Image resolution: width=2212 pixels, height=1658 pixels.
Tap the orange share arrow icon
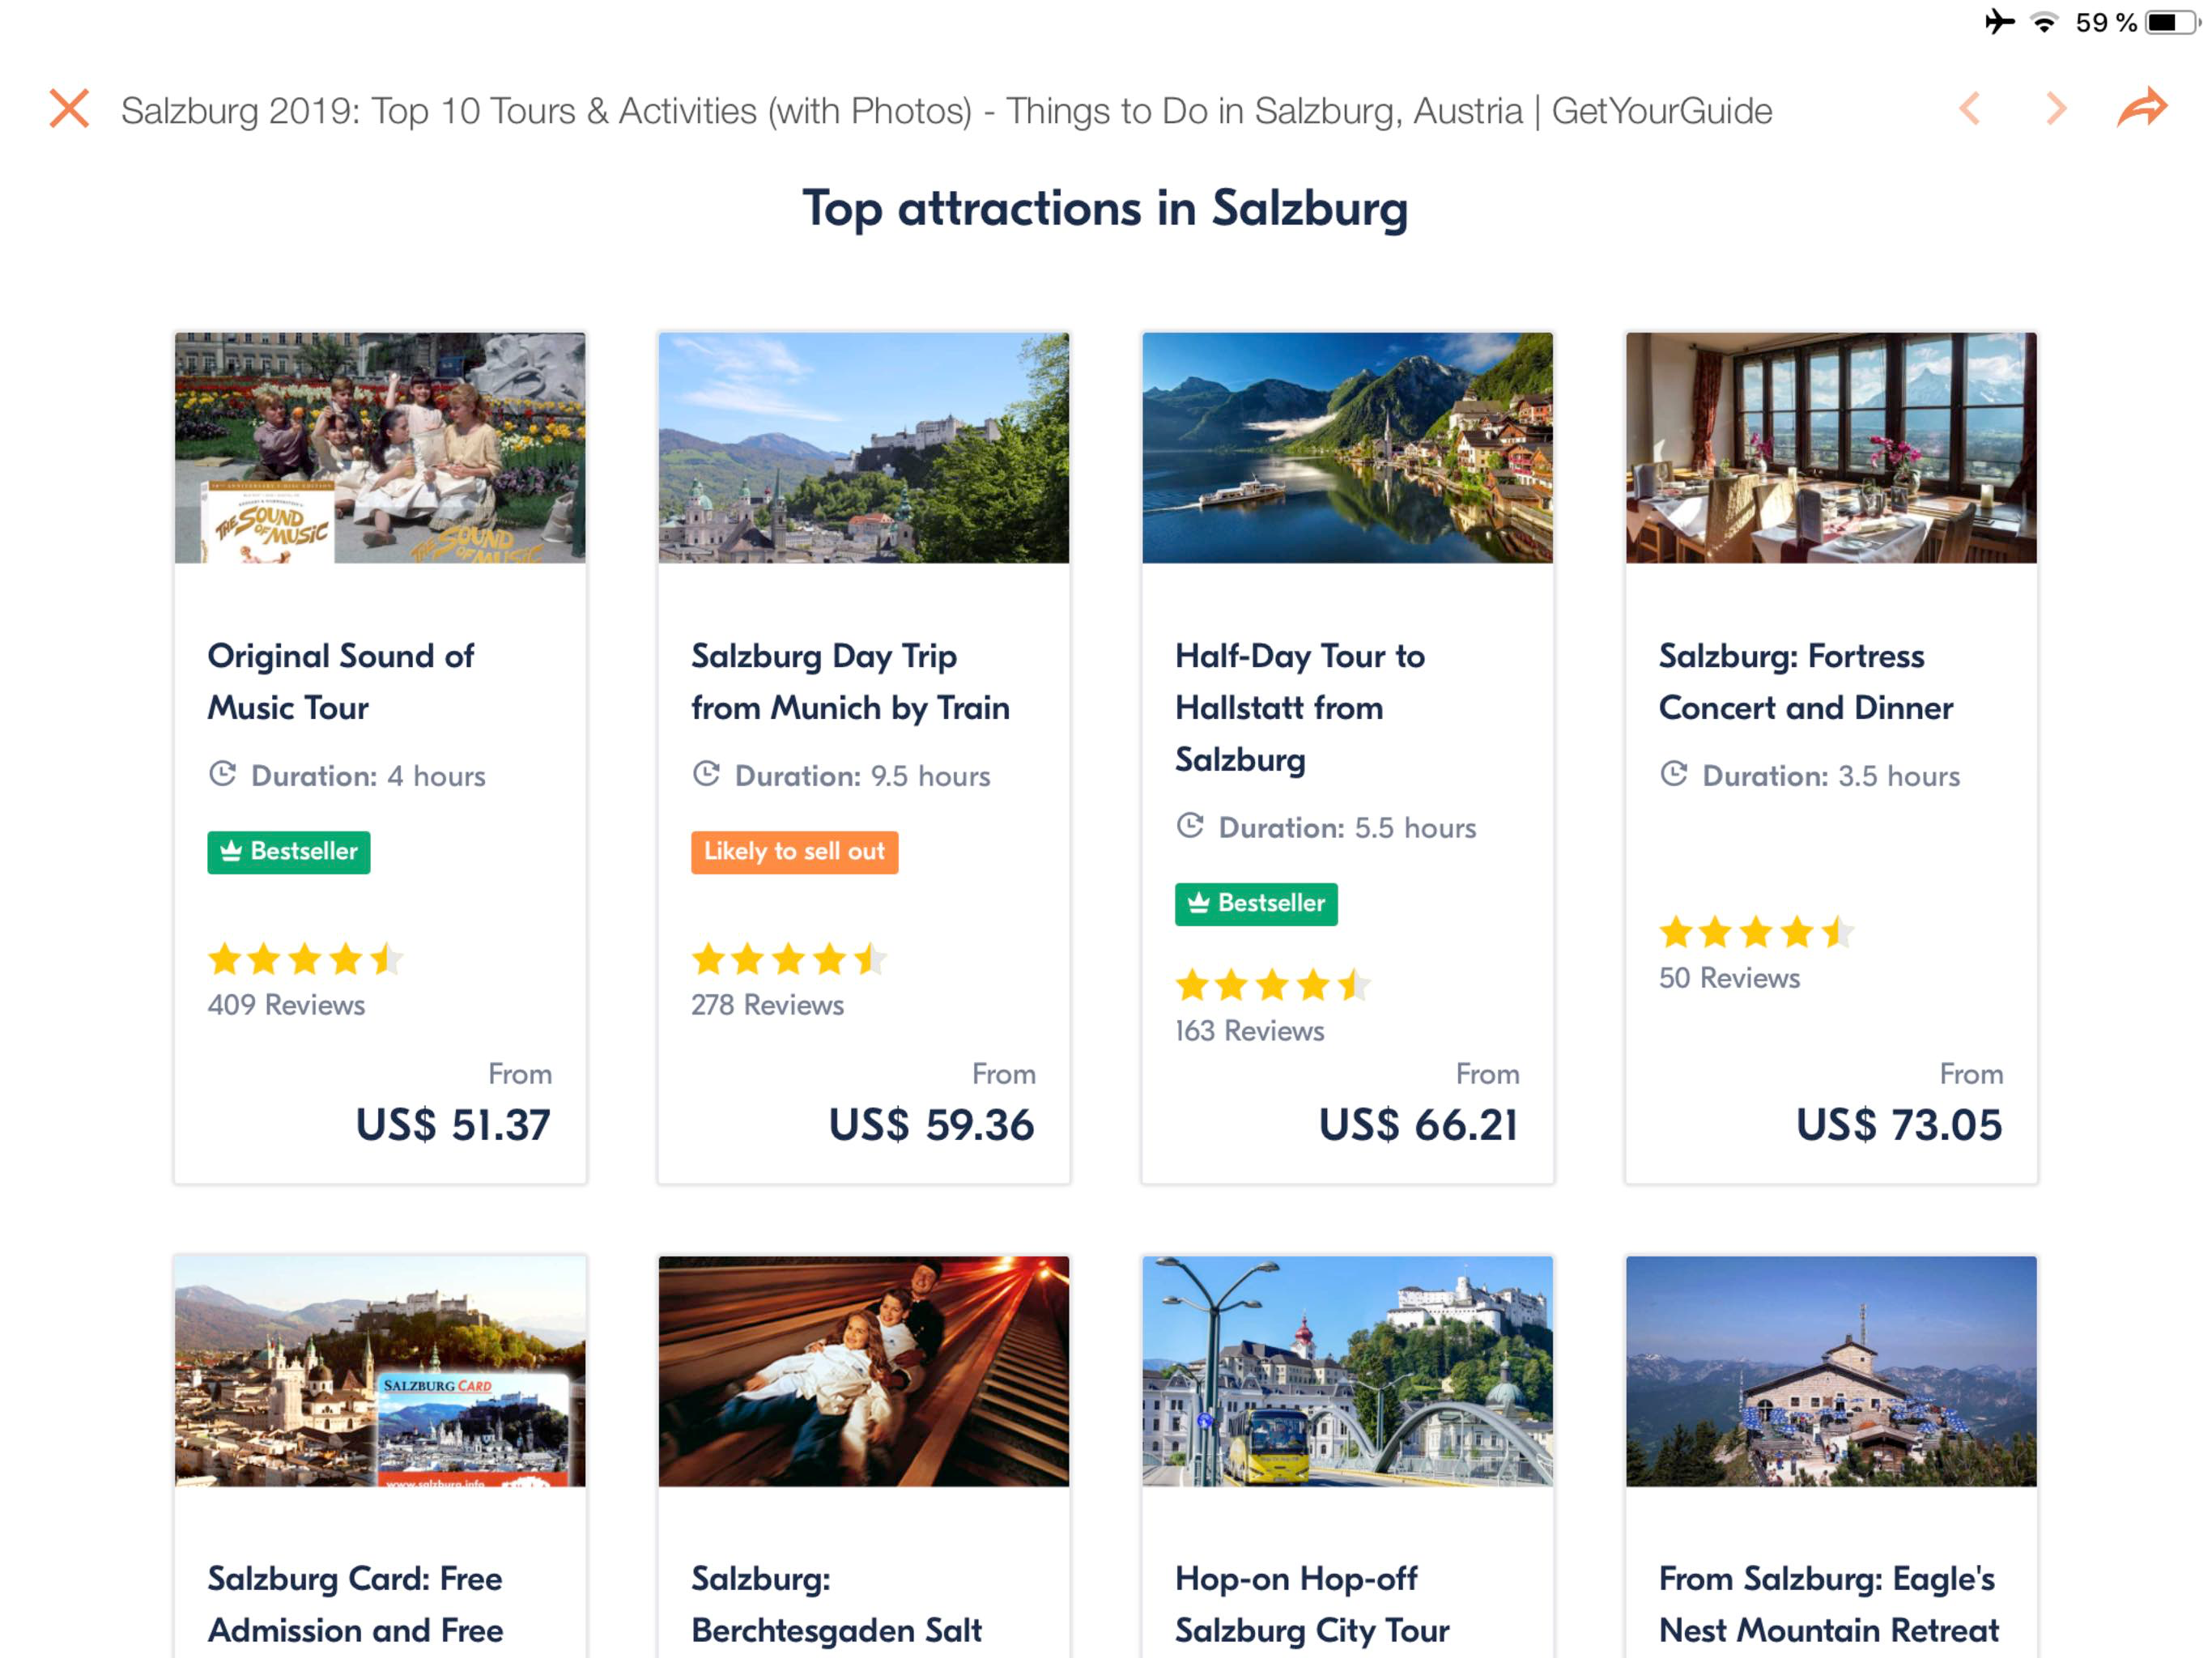pos(2142,107)
